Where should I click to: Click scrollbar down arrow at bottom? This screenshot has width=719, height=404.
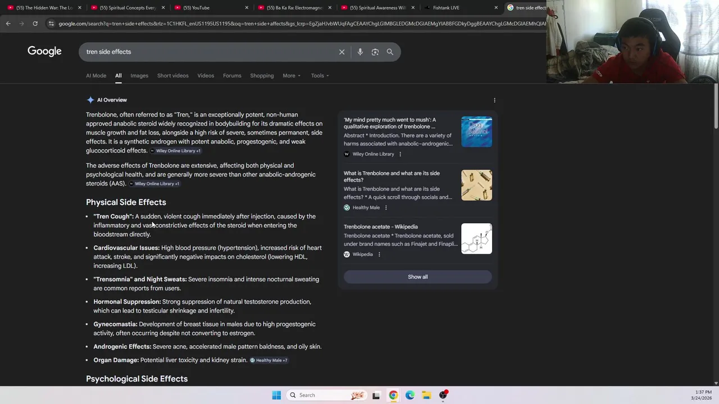point(716,383)
